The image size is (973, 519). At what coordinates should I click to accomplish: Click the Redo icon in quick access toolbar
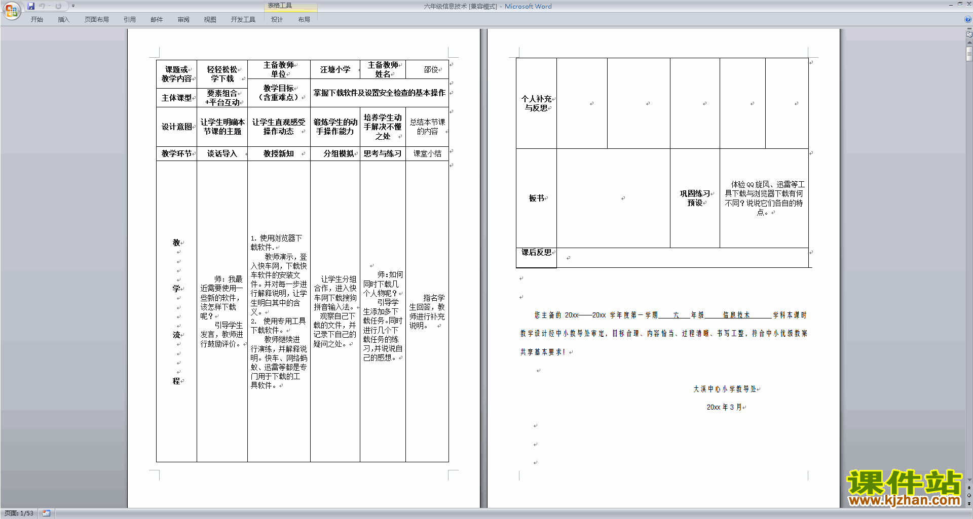pos(58,6)
